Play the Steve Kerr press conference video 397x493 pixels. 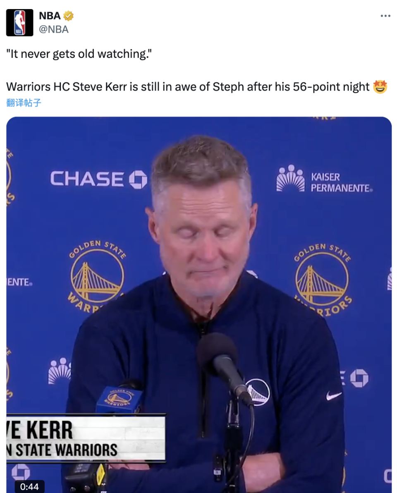199,305
